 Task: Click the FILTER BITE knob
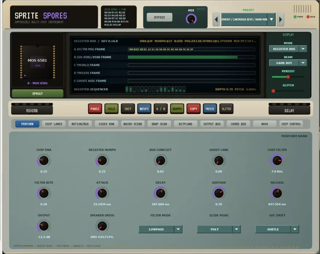pos(44,193)
